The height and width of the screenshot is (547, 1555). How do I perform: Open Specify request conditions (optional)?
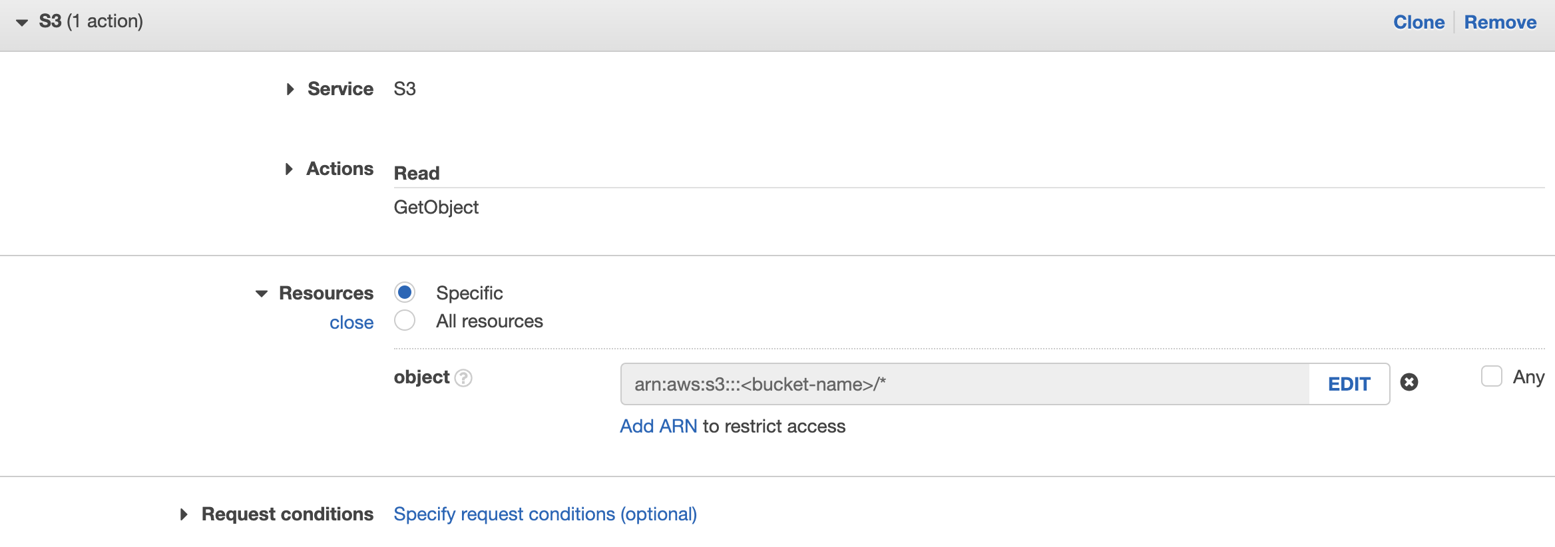545,514
